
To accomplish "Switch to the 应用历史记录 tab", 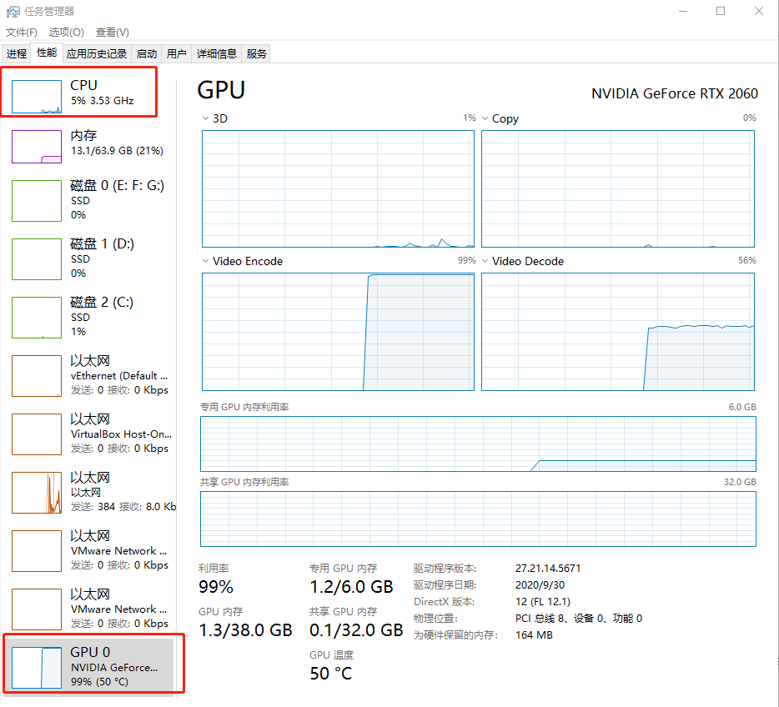I will point(97,53).
